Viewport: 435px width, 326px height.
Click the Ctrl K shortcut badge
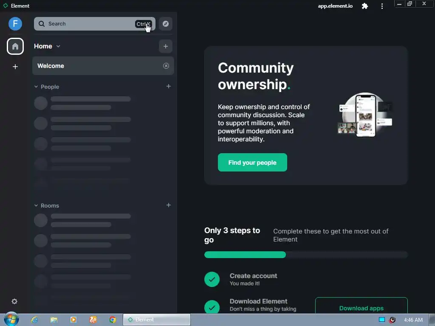tap(144, 24)
